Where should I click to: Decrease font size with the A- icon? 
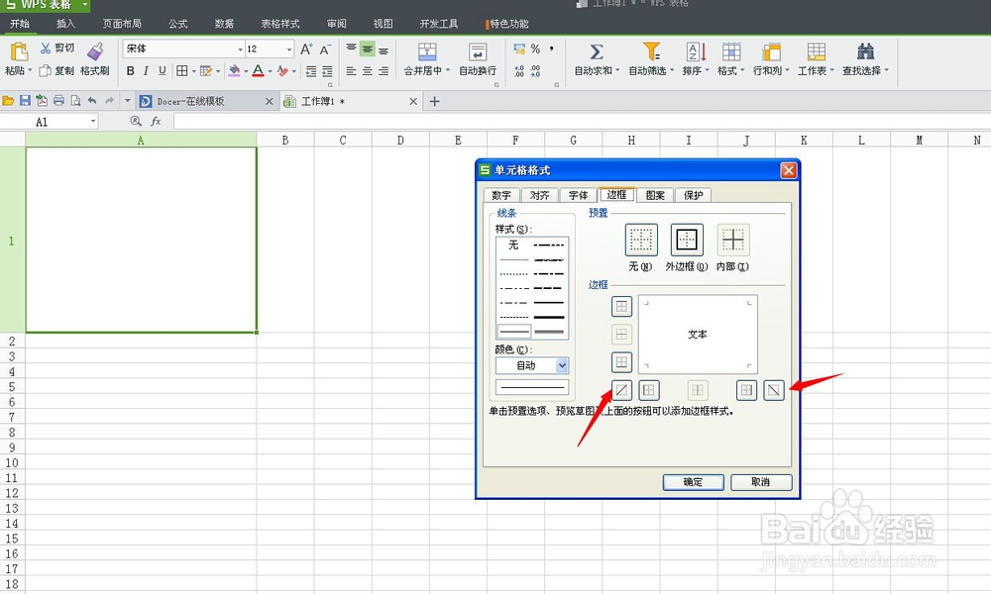pos(325,49)
